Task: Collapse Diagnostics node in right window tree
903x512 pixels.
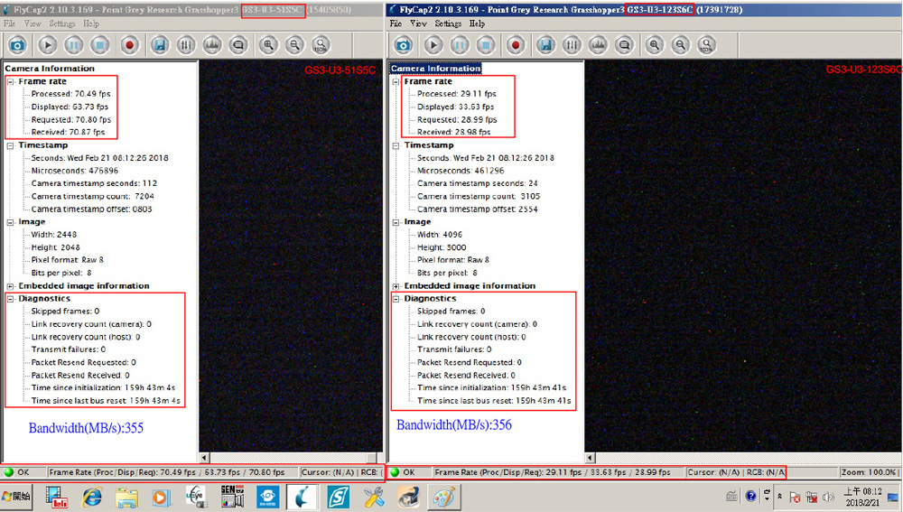Action: coord(396,298)
